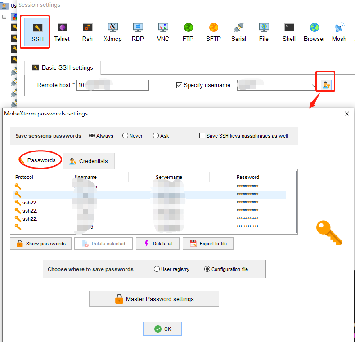355x342 pixels.
Task: Select the first password entry key icon
Action: tap(18, 187)
